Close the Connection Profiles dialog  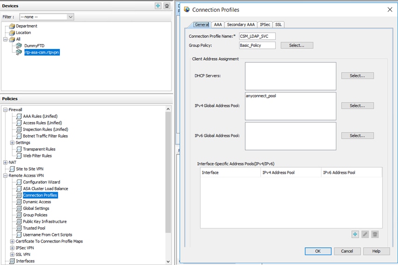pyautogui.click(x=390, y=10)
